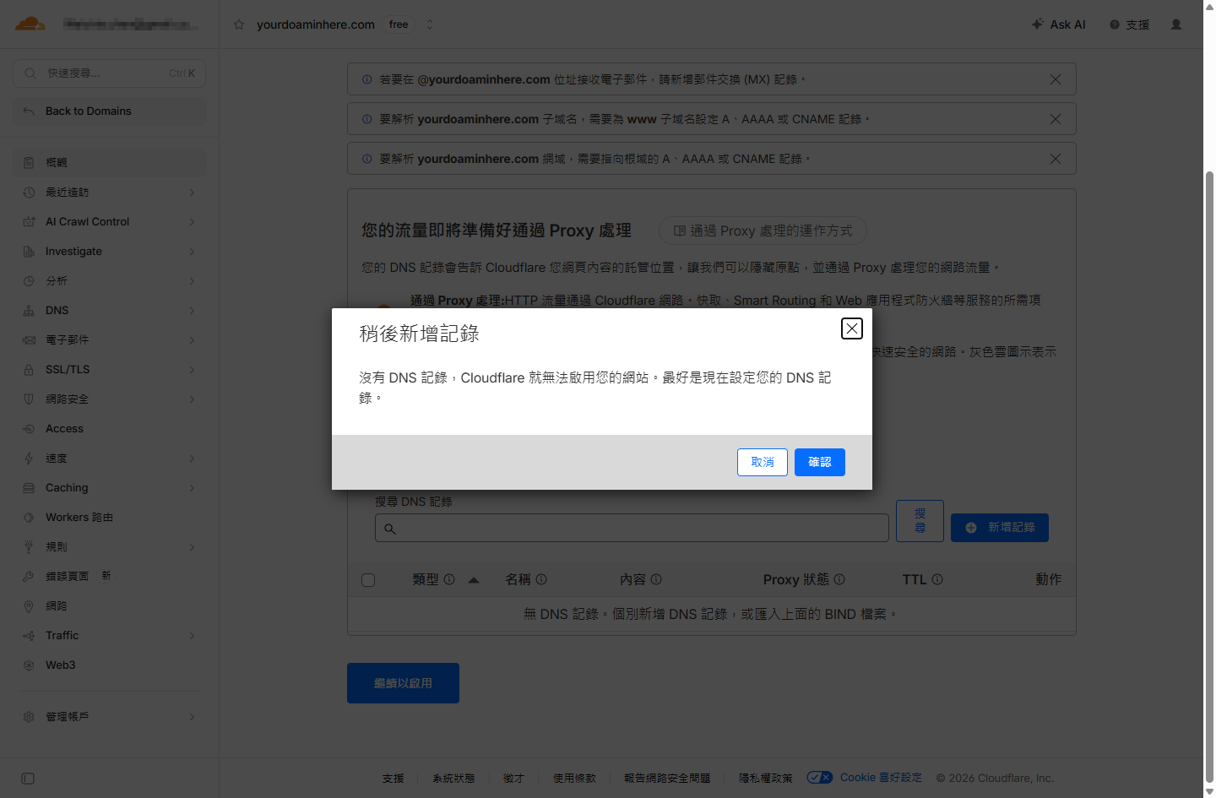
Task: Focus the 搜尋 DNS 記錄 field
Action: (632, 528)
